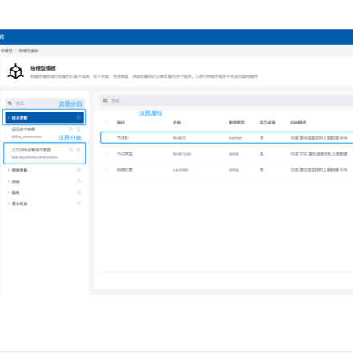The image size is (353, 353).
Task: Click the add icon on the 服务 group
Action: [x=79, y=193]
